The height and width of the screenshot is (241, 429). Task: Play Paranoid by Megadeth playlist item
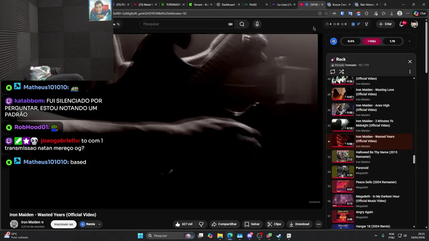pyautogui.click(x=370, y=172)
